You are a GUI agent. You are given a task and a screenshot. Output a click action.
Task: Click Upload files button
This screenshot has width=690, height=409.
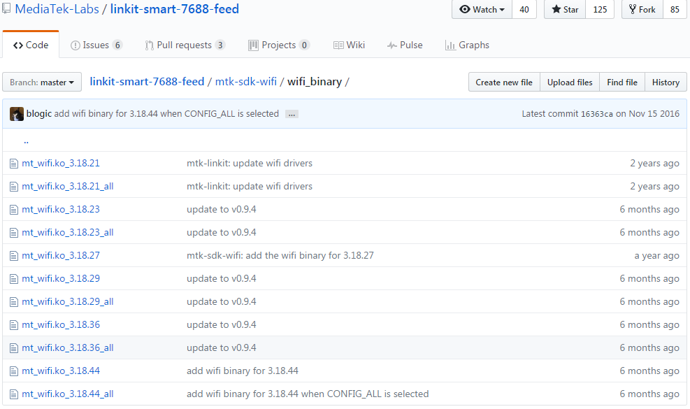[570, 82]
